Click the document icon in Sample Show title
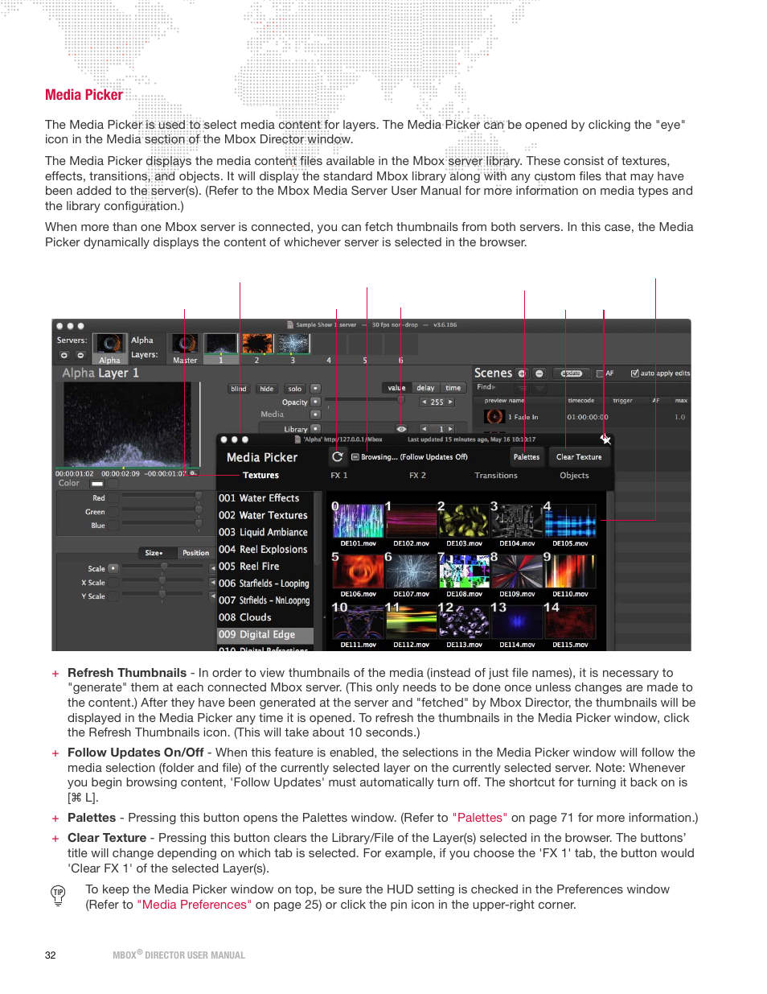This screenshot has height=994, width=767. point(290,325)
